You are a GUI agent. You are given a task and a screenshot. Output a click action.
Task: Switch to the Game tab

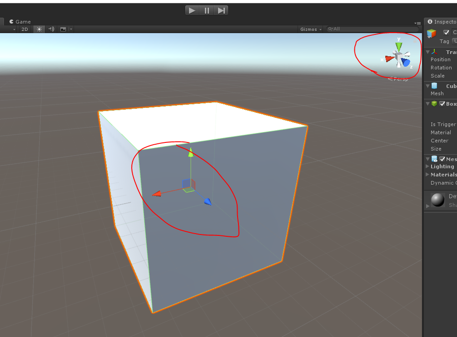point(20,21)
